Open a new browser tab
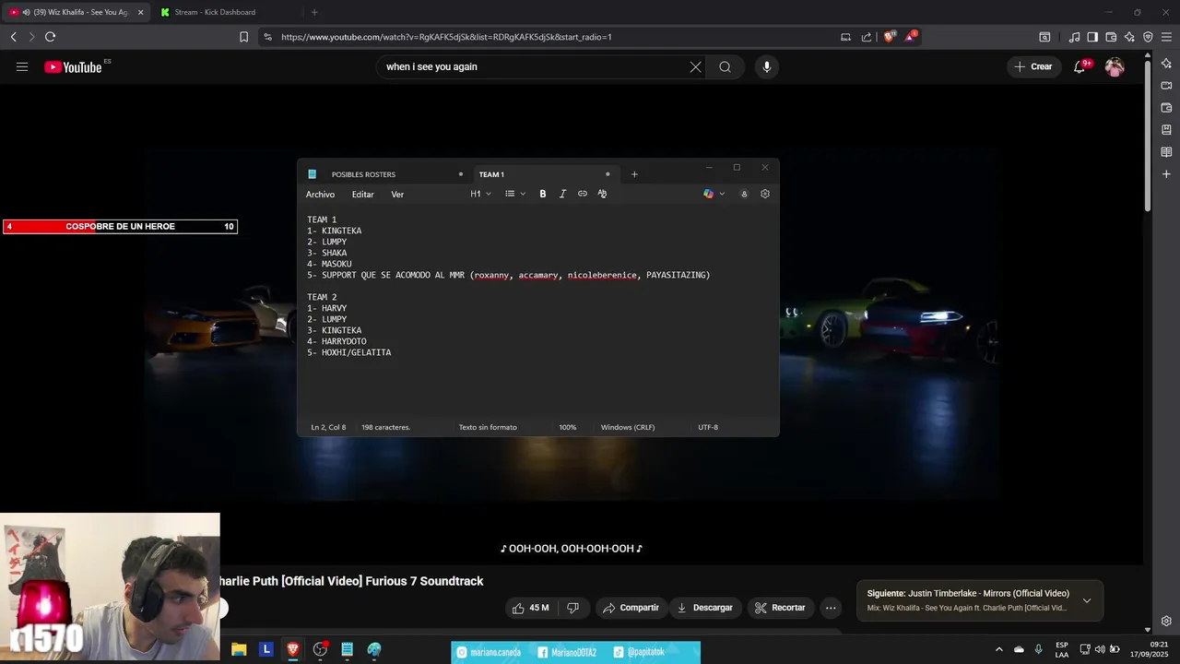This screenshot has width=1180, height=664. 314,12
